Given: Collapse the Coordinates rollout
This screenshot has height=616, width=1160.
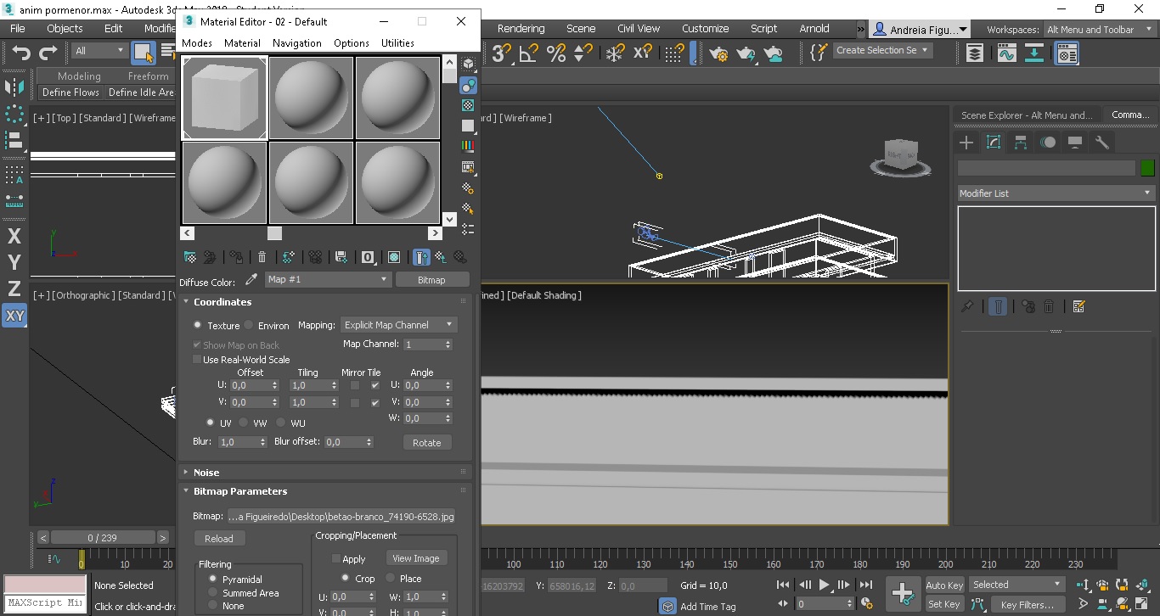Looking at the screenshot, I should 222,302.
